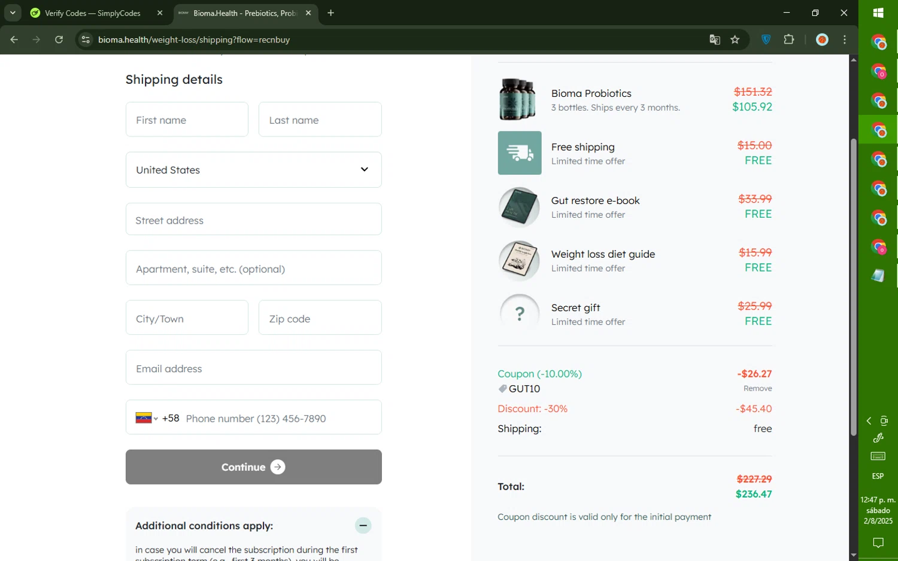Open Chrome three-dot menu

tap(845, 39)
